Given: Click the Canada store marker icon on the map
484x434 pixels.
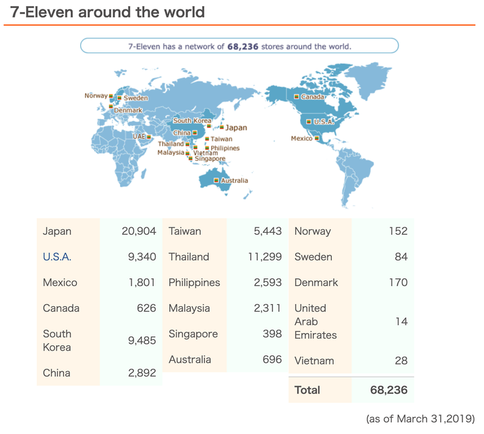Looking at the screenshot, I should coord(297,97).
